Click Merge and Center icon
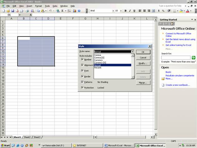197x148 pixels. click(x=153, y=11)
